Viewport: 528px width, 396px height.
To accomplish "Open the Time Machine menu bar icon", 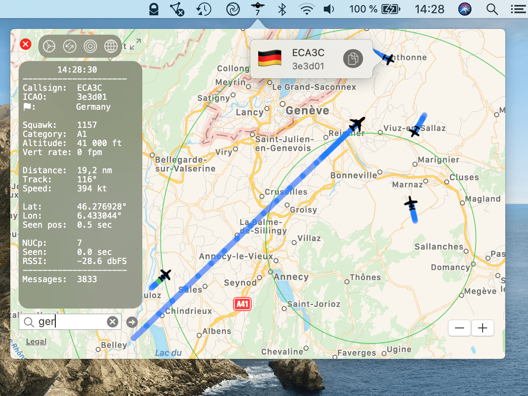I will click(204, 9).
